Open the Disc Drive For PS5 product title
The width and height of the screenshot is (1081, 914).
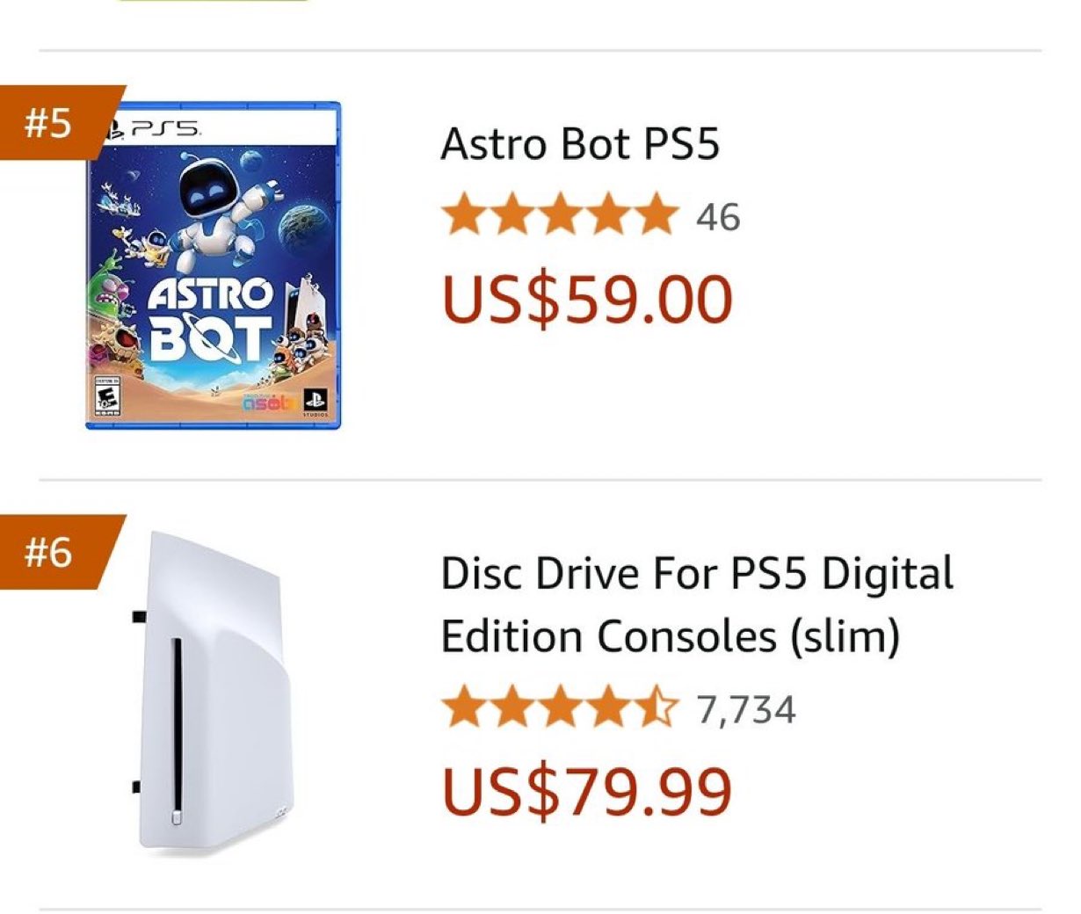696,605
